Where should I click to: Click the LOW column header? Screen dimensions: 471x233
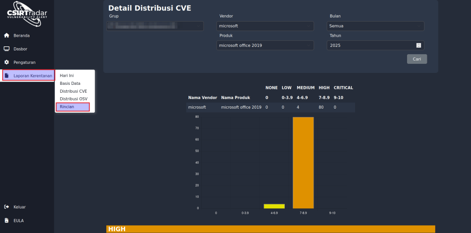pos(287,88)
